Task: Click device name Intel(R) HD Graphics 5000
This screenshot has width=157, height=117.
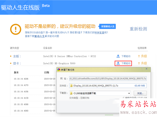Action: pos(59,63)
